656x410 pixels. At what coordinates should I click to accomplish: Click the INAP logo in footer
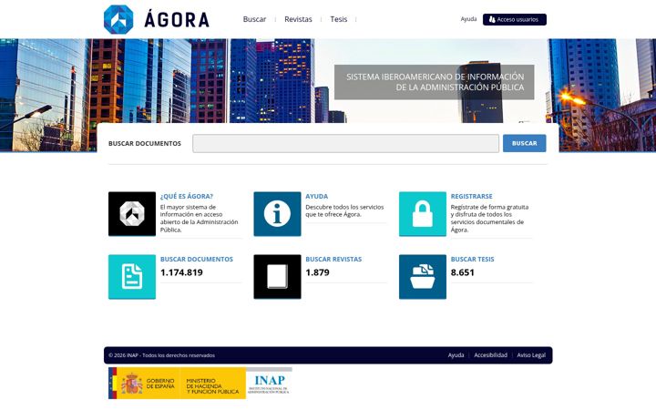pyautogui.click(x=269, y=384)
